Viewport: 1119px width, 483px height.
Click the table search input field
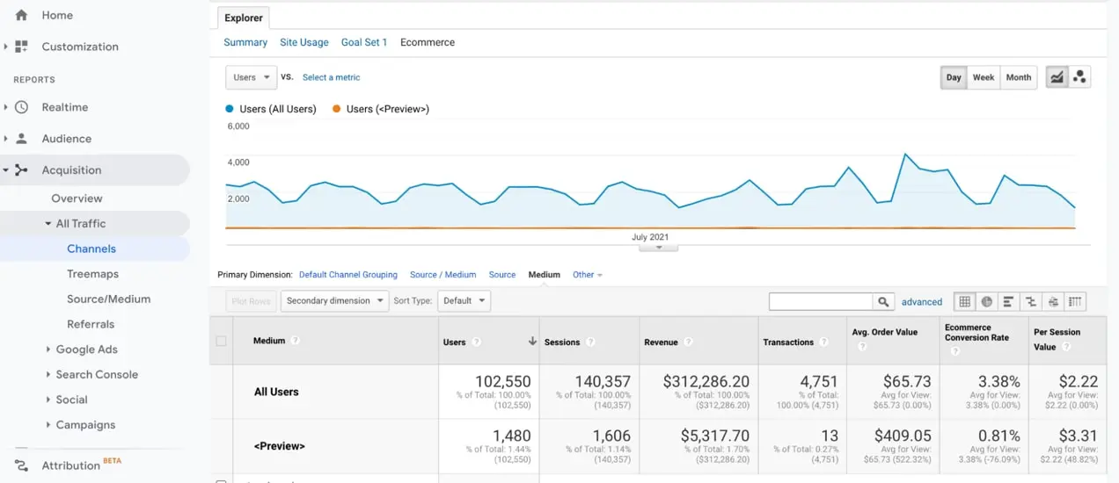820,301
